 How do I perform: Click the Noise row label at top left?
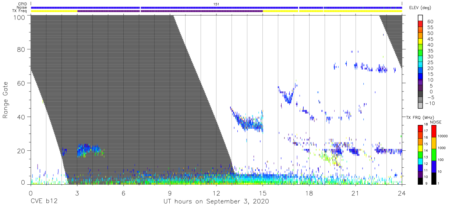(22, 7)
